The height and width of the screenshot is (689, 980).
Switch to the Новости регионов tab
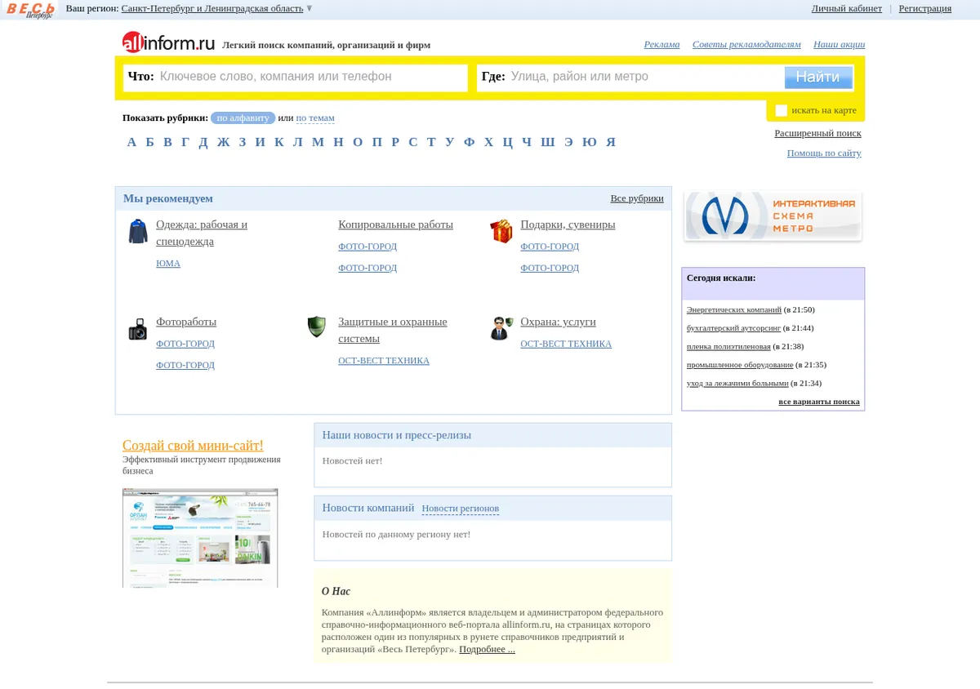click(460, 509)
